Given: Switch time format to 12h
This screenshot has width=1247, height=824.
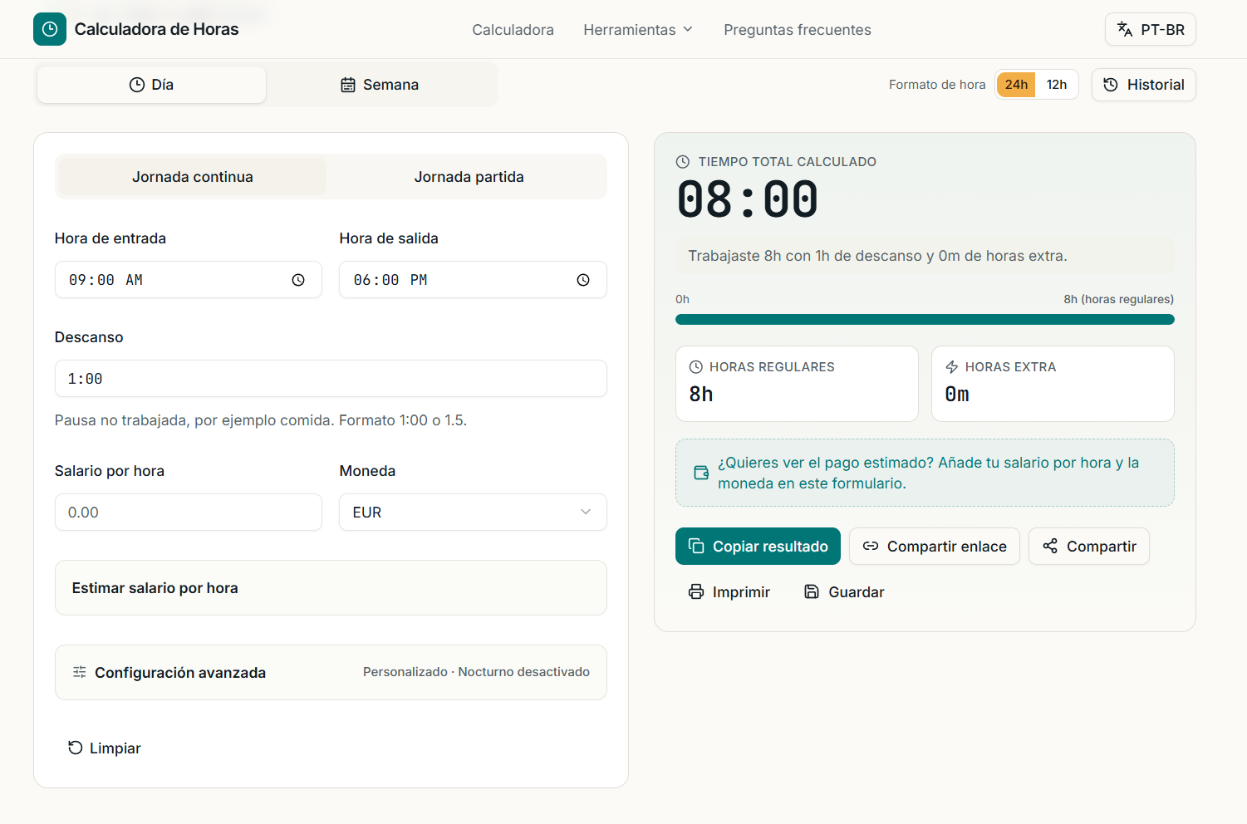Looking at the screenshot, I should coord(1057,85).
